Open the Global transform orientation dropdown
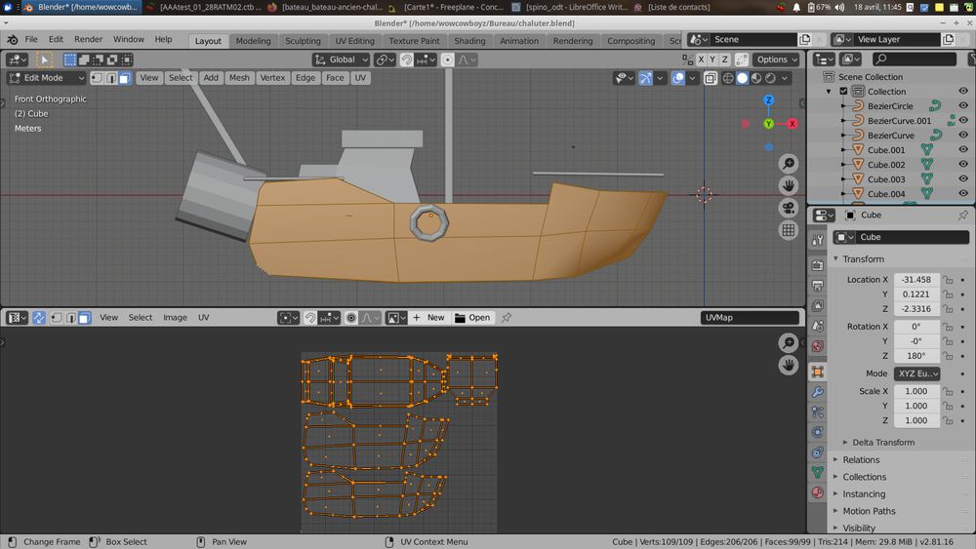 [x=341, y=59]
